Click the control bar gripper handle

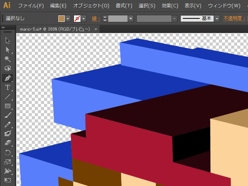coord(2,18)
